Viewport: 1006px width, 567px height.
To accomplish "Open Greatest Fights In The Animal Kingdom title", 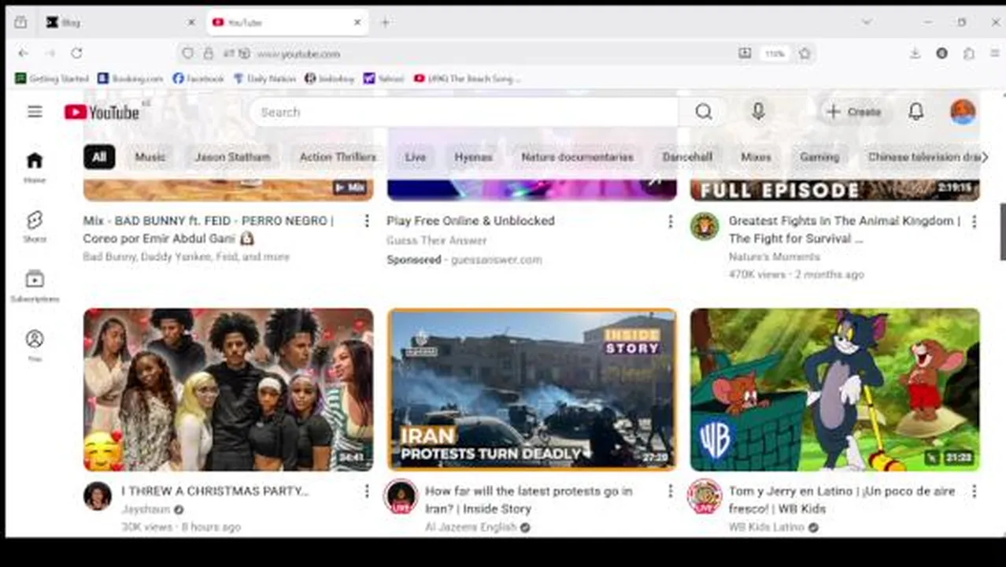I will (845, 229).
